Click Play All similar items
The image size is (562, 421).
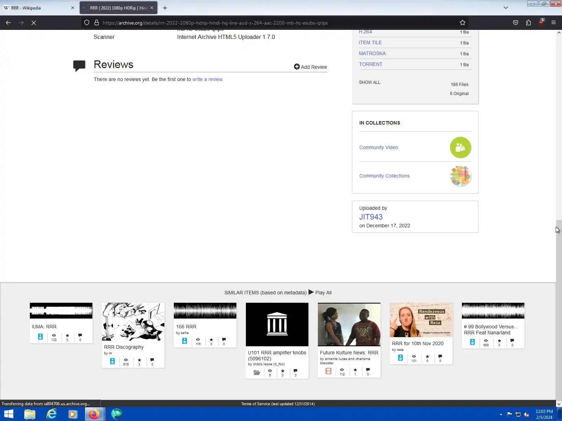pos(320,292)
